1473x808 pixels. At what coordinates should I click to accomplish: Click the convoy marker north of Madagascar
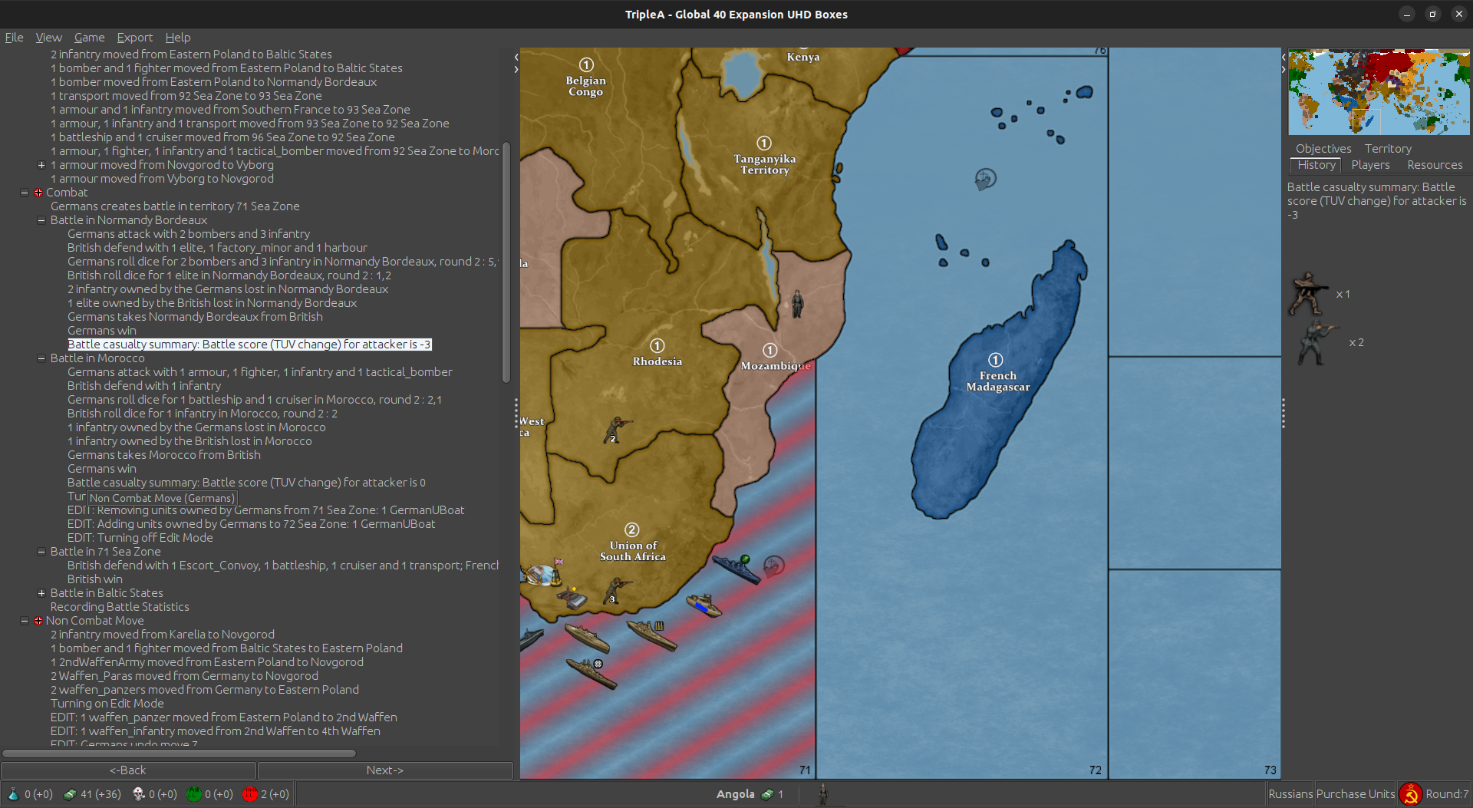[985, 180]
